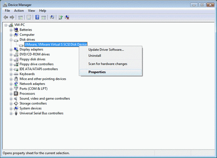
Task: Click the DVD/CD-ROM drives category icon
Action: coord(16,54)
